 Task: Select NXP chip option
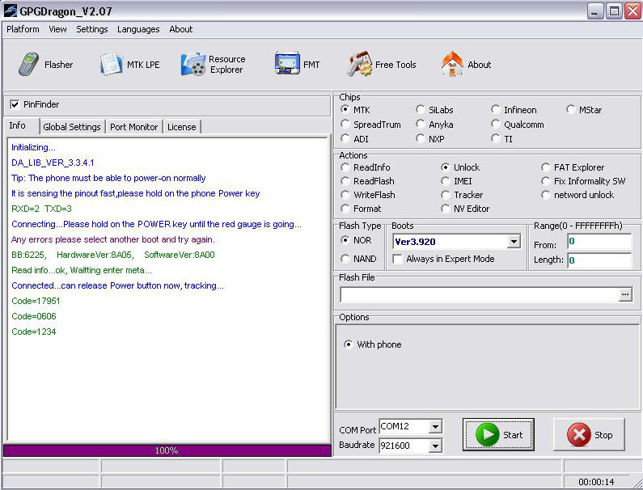coord(420,138)
